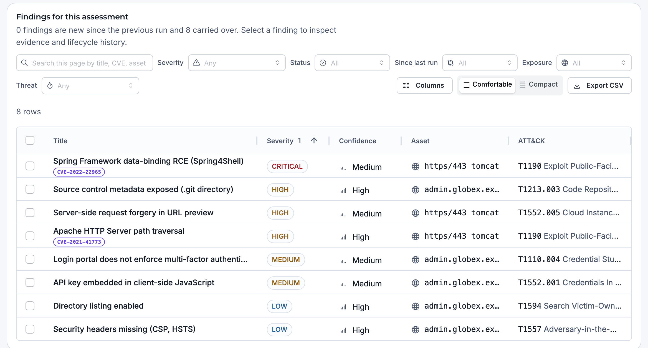Select checkbox for Directory listing enabled
Viewport: 648px width, 348px height.
(30, 306)
